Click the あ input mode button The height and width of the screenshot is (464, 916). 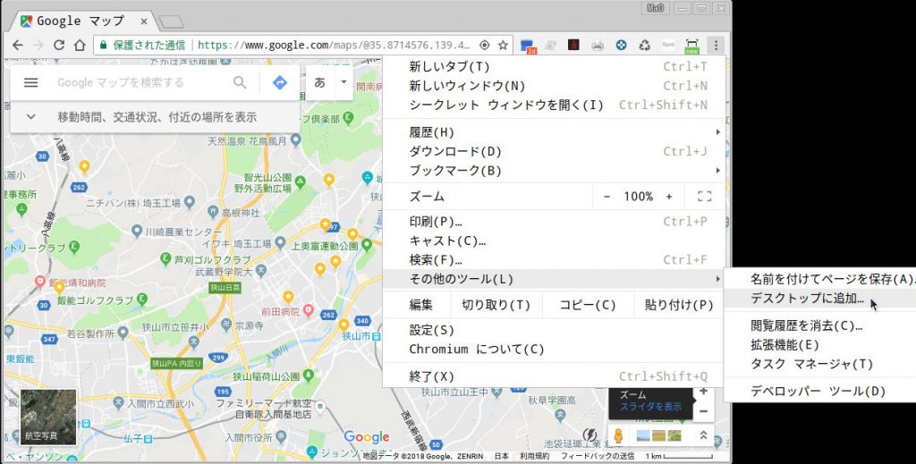(x=319, y=82)
